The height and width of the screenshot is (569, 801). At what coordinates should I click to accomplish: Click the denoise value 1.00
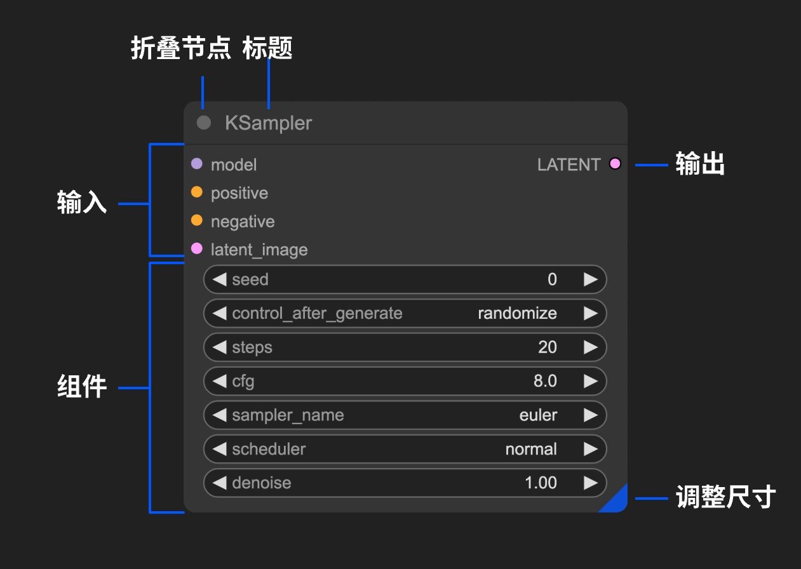point(541,483)
